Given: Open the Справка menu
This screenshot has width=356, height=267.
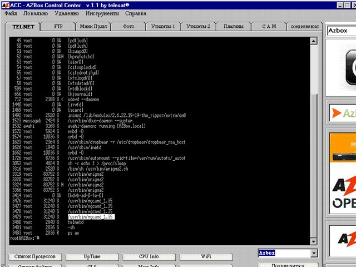Looking at the screenshot, I should (136, 13).
